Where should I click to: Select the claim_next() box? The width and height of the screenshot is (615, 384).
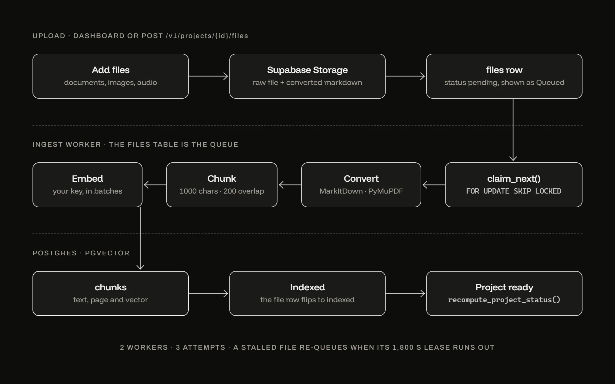[514, 185]
